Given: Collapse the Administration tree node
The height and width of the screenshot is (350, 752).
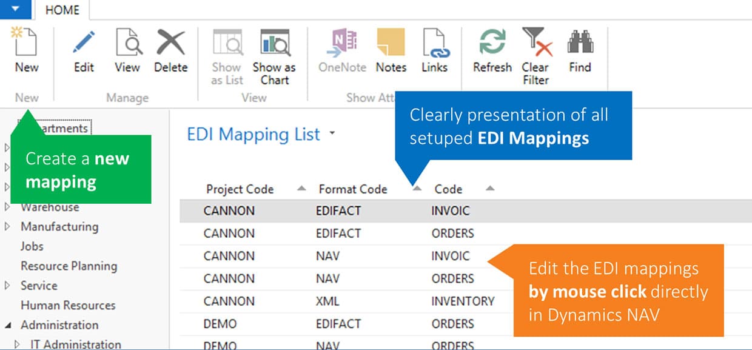Looking at the screenshot, I should (x=7, y=325).
